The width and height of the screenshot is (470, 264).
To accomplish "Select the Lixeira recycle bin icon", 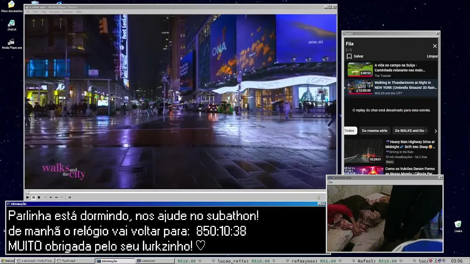I will click(x=458, y=227).
